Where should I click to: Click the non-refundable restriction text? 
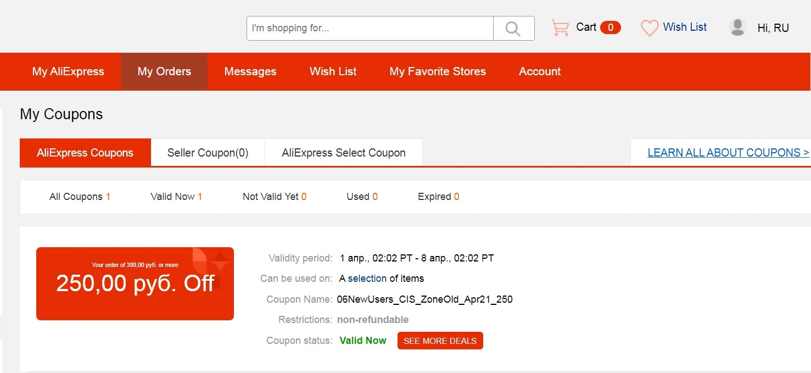(373, 320)
